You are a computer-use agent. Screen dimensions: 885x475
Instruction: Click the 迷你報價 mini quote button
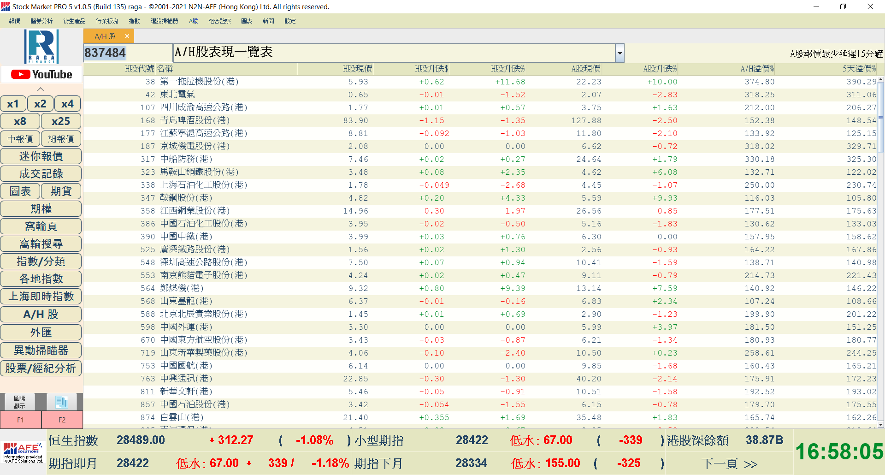[41, 156]
